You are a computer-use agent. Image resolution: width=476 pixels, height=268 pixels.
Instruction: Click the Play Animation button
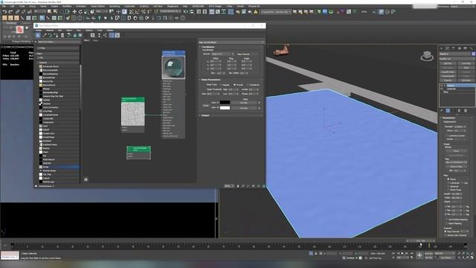click(402, 253)
